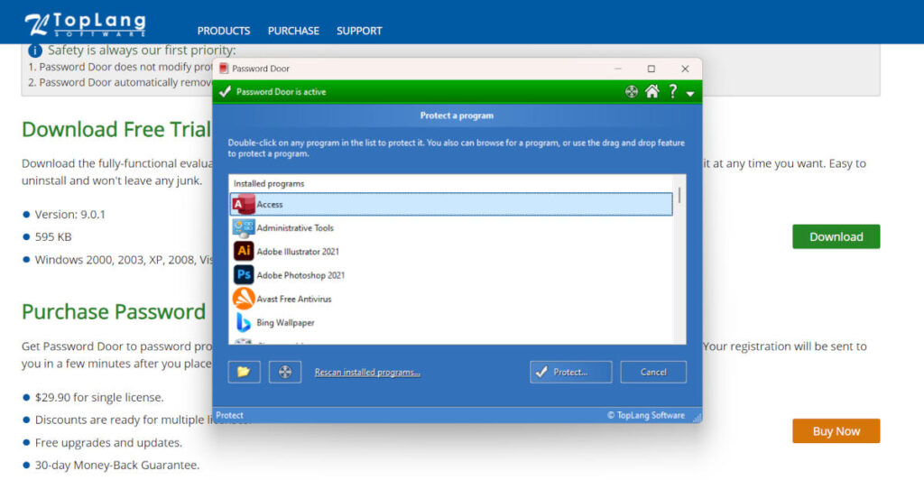Close the Password Door window

click(x=685, y=69)
